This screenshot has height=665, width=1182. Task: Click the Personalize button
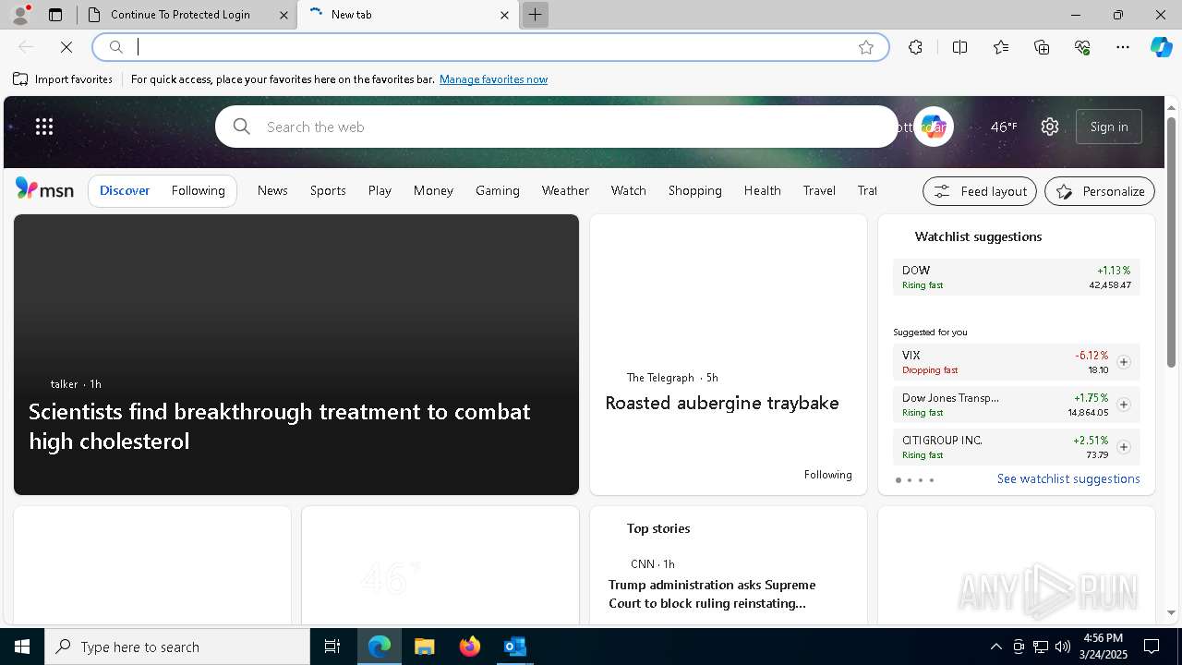coord(1100,191)
